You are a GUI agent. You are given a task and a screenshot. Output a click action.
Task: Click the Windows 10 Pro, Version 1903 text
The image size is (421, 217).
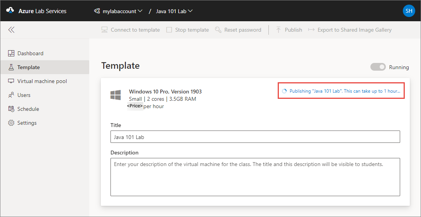165,92
